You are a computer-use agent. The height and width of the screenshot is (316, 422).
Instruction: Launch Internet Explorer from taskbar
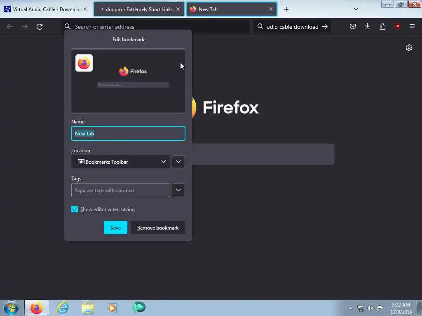[62, 308]
